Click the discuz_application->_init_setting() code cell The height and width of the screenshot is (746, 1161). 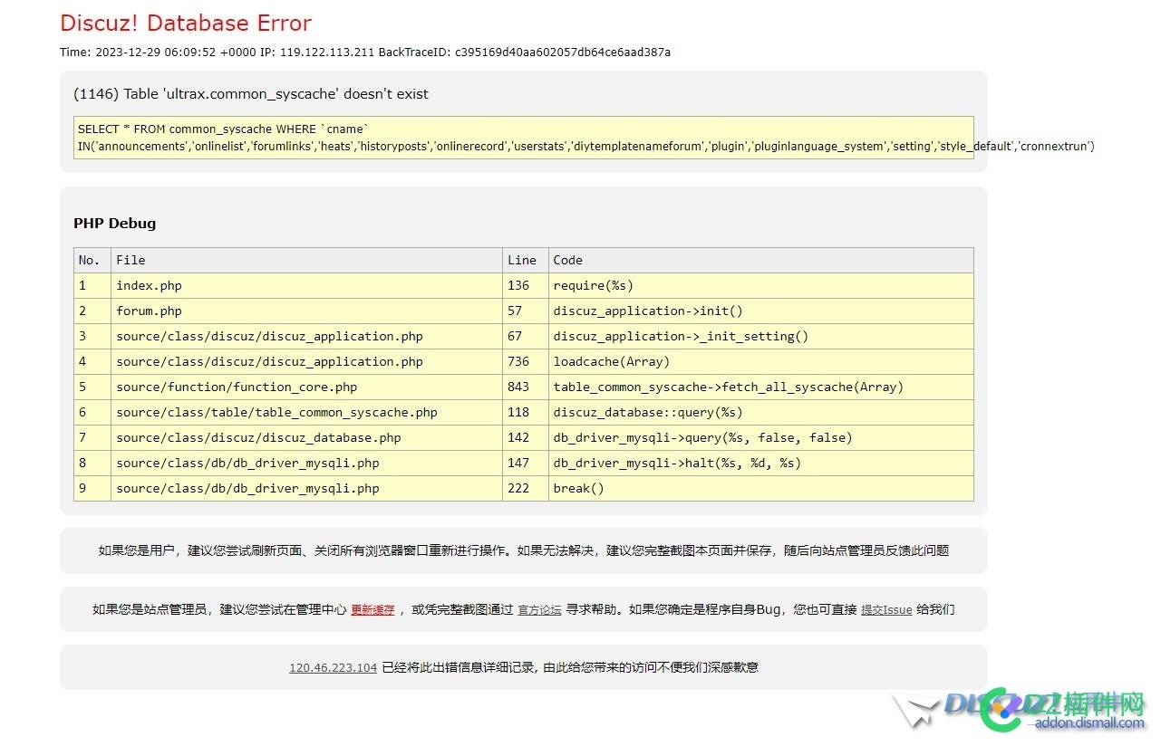(x=760, y=336)
